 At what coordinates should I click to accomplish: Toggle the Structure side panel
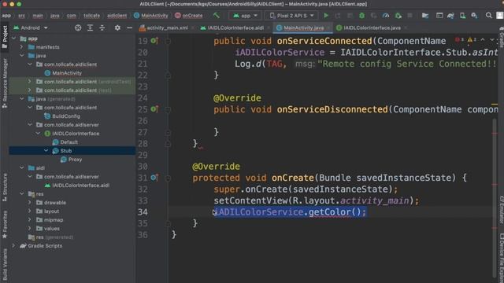point(5,187)
